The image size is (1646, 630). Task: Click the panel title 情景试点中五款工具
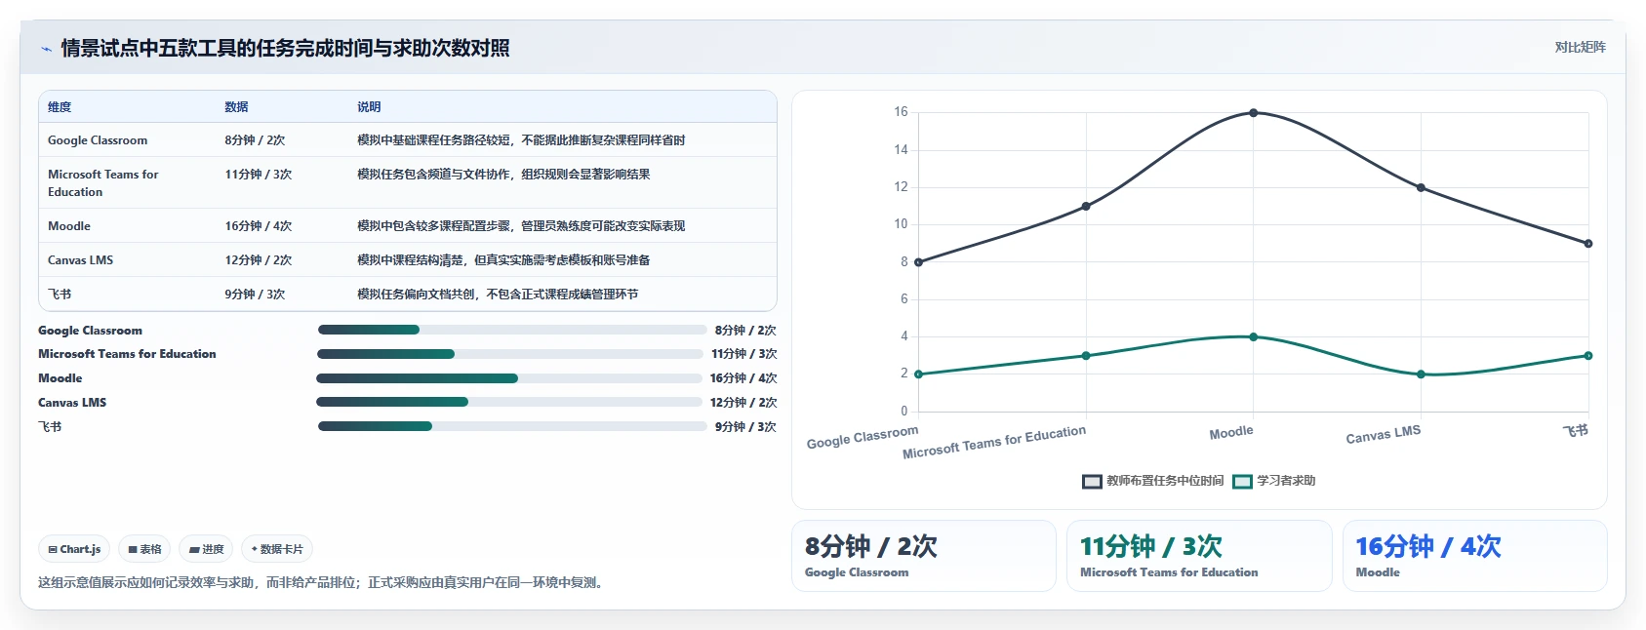coord(285,49)
